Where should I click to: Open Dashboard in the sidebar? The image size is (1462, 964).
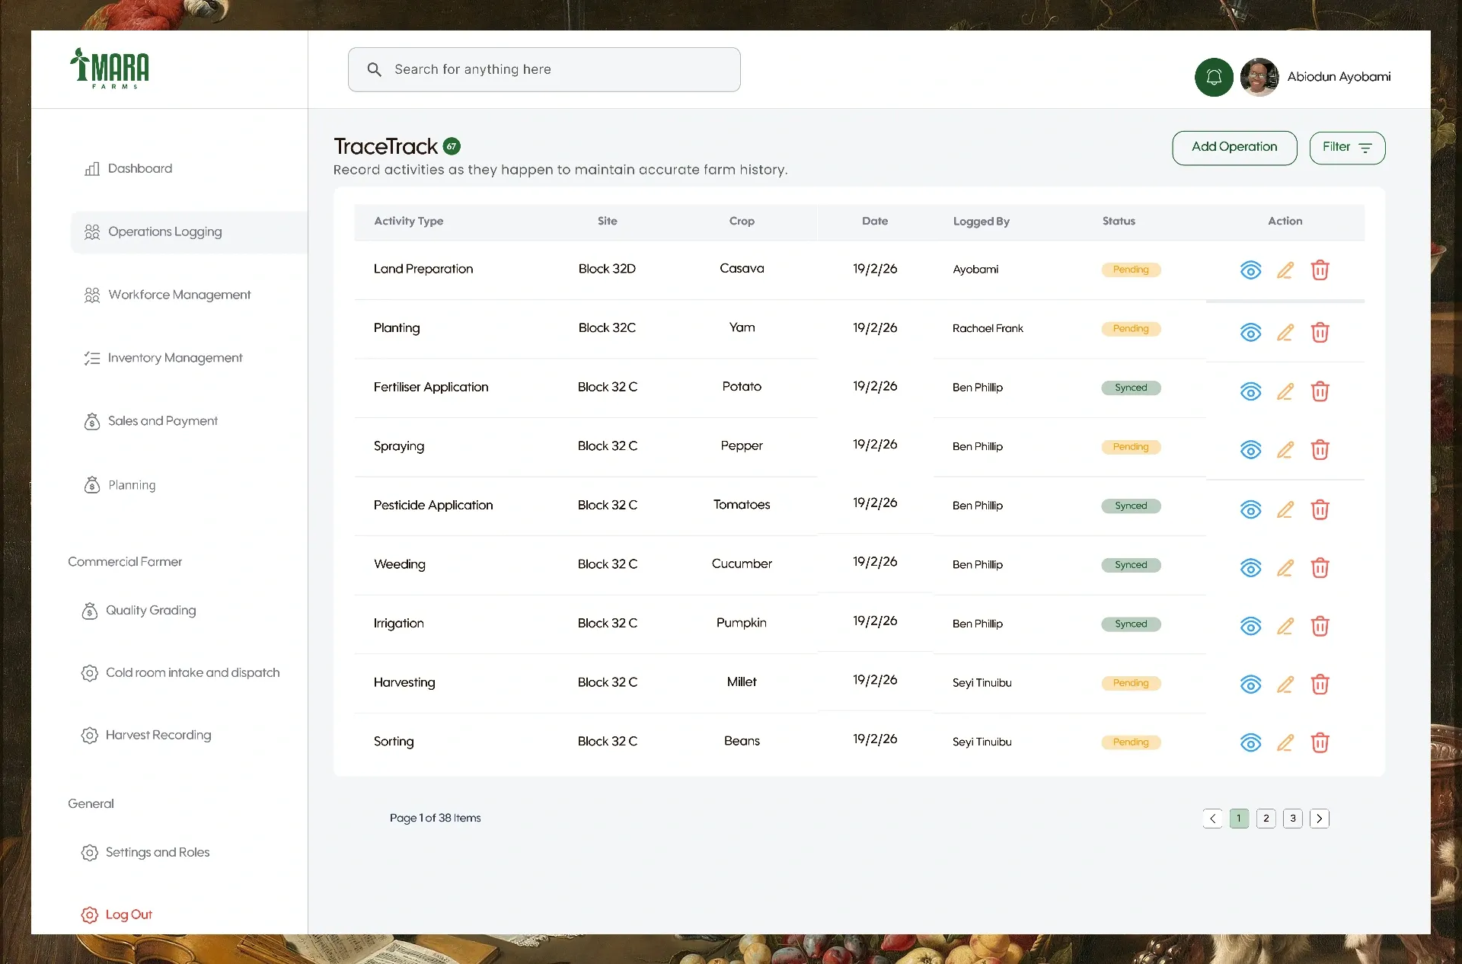tap(128, 168)
